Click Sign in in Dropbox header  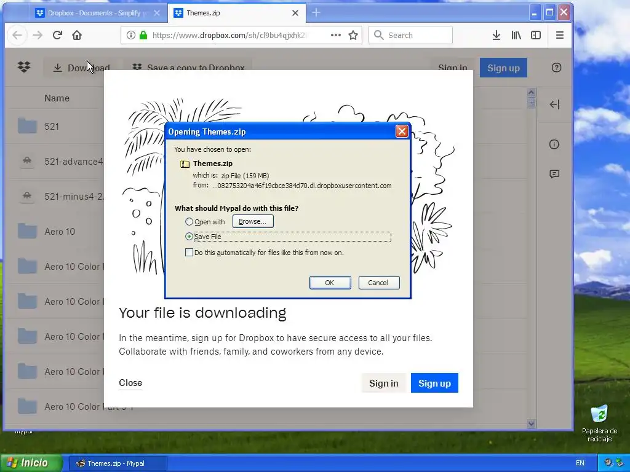[452, 66]
